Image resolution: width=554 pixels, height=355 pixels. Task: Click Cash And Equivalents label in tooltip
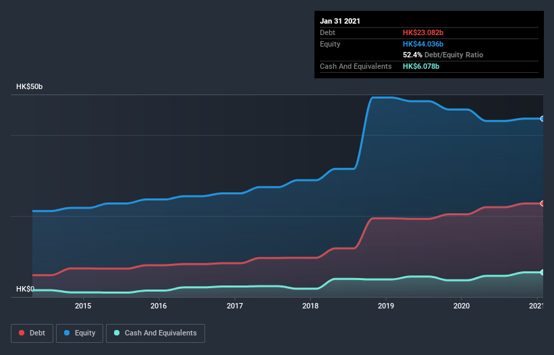click(356, 66)
